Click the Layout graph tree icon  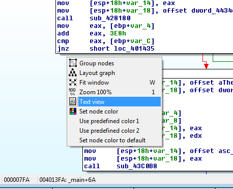pyautogui.click(x=73, y=73)
